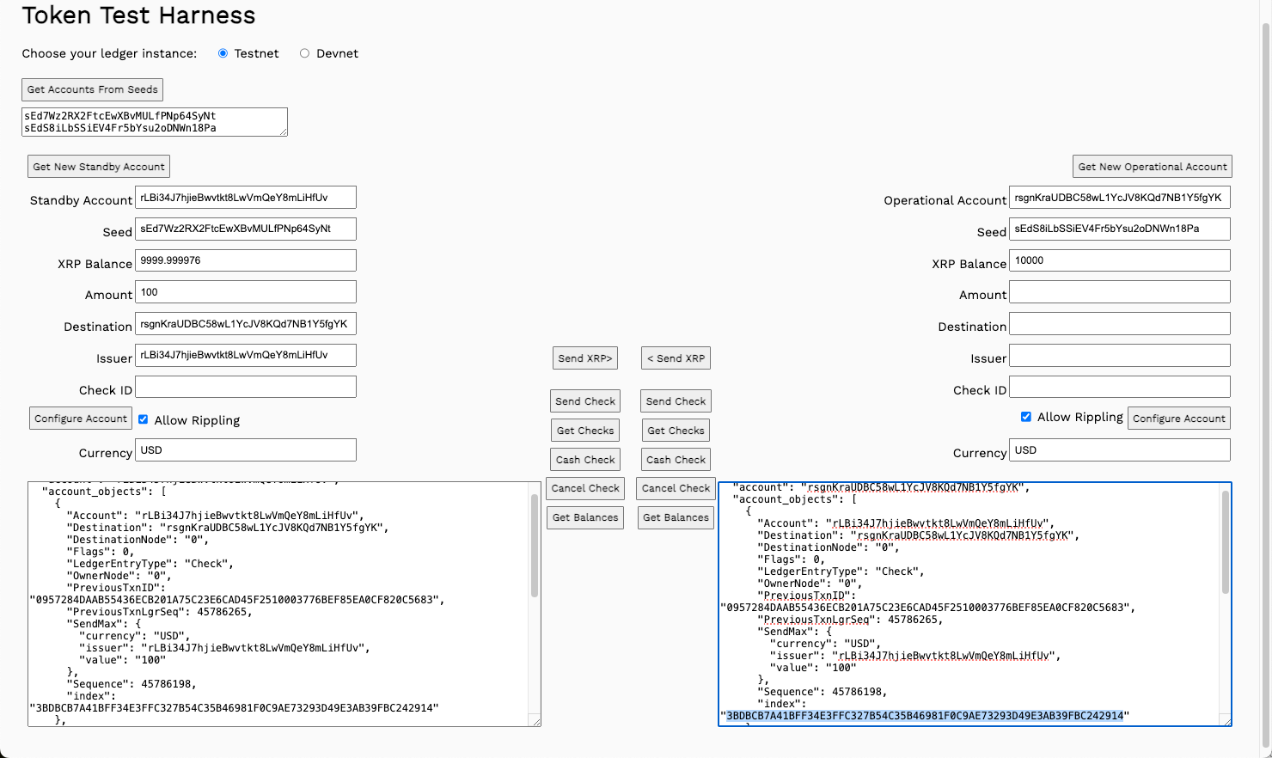Select the Testnet radio button
The image size is (1272, 758).
pyautogui.click(x=223, y=53)
